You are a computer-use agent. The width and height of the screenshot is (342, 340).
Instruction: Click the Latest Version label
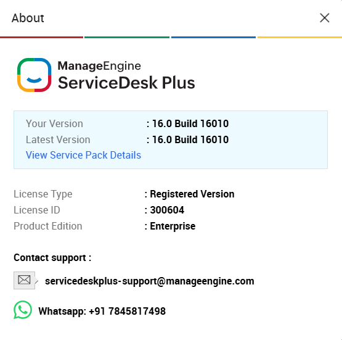click(58, 139)
